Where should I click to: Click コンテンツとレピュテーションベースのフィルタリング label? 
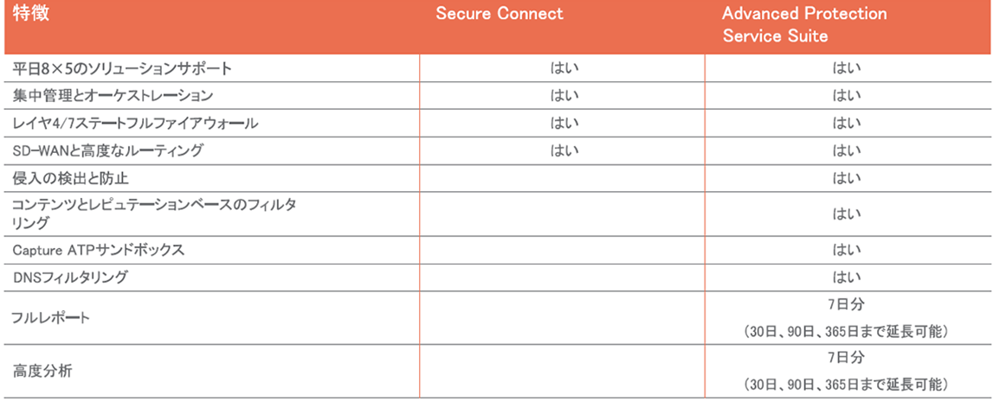(157, 214)
